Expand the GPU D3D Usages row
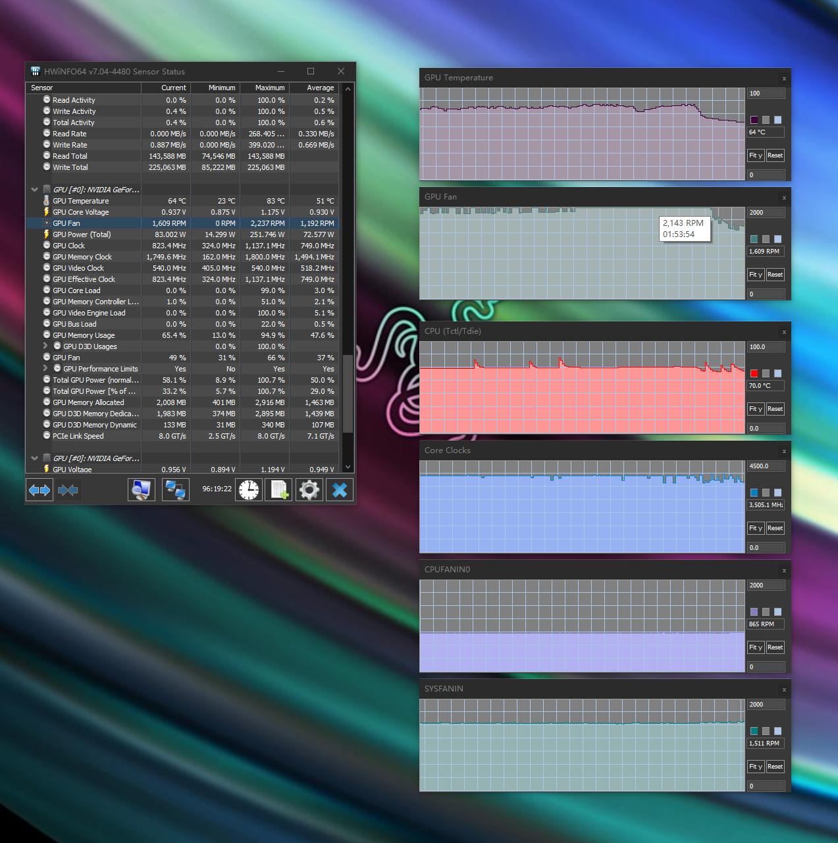Viewport: 838px width, 843px height. coord(45,346)
